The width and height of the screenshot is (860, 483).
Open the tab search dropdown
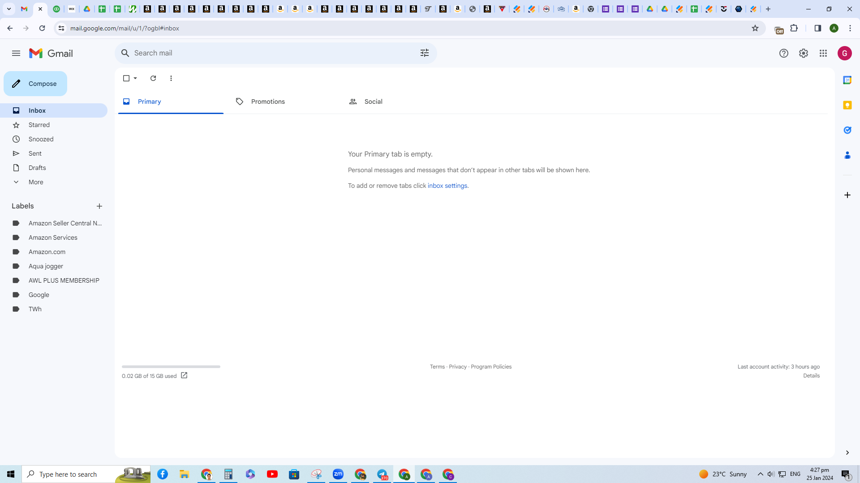click(x=9, y=9)
